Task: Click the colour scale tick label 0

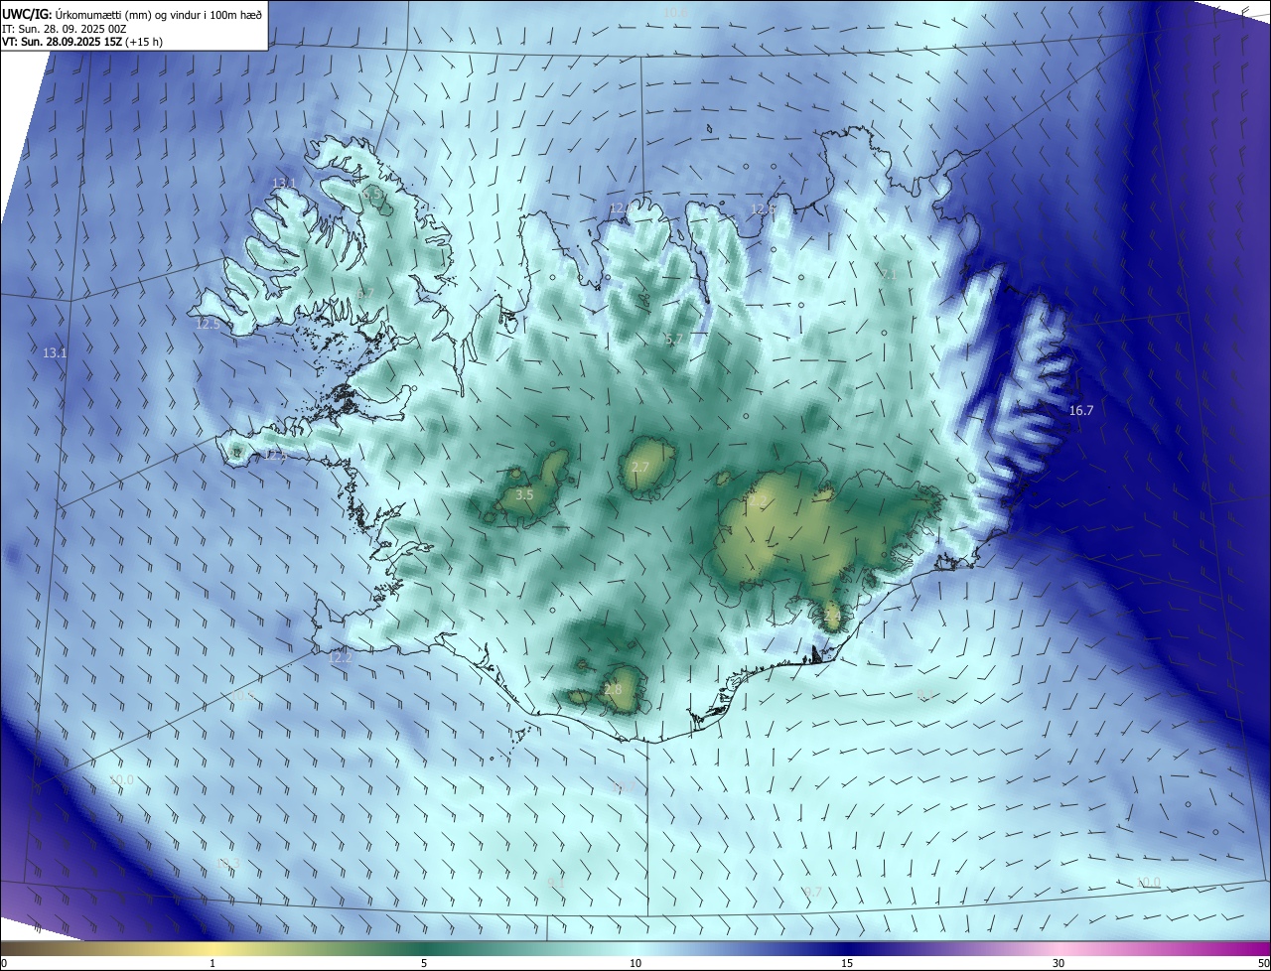Action: [3, 963]
